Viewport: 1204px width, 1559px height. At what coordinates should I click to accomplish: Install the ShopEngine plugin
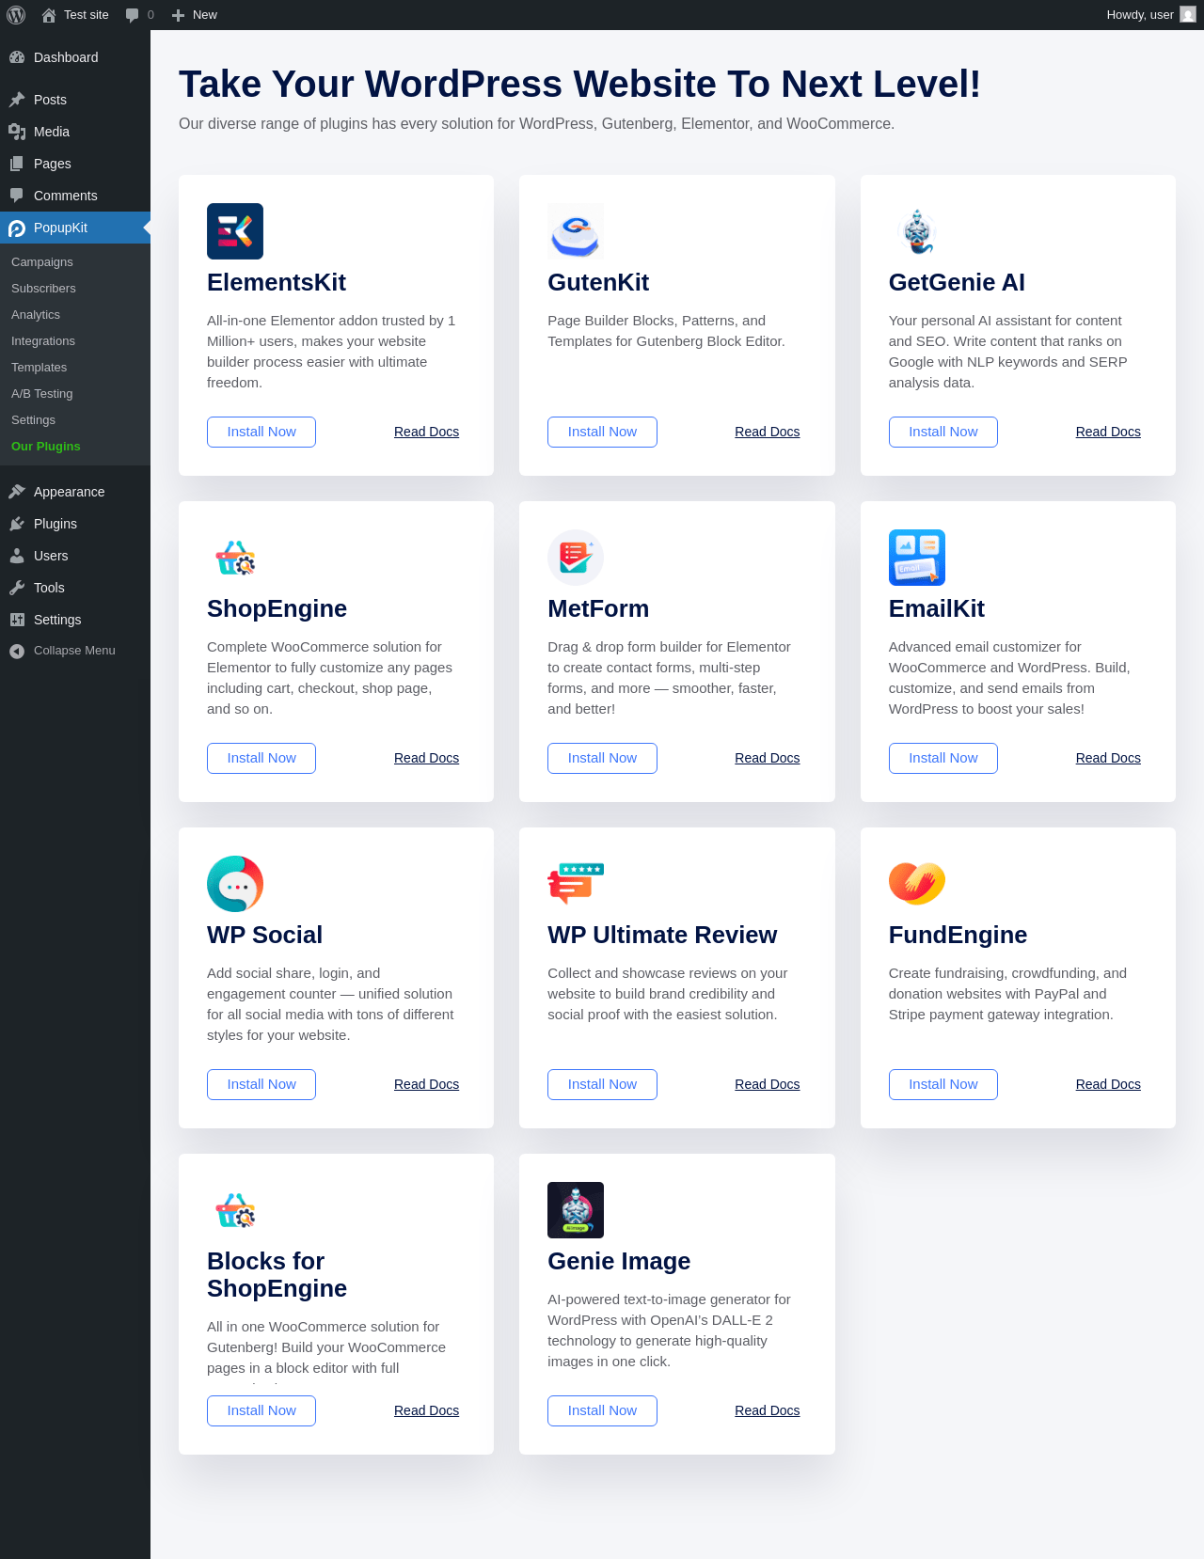261,758
